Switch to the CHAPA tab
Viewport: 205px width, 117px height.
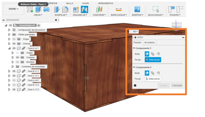coord(86,3)
